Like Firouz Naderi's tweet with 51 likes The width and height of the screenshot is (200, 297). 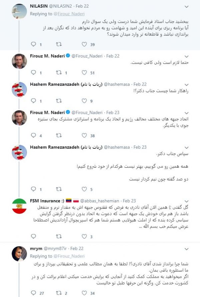(x=84, y=72)
